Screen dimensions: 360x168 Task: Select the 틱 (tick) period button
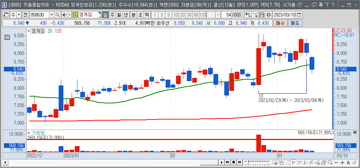[x=147, y=15]
